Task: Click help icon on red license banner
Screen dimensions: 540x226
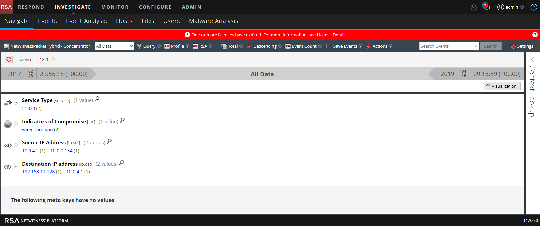Action: tap(535, 35)
